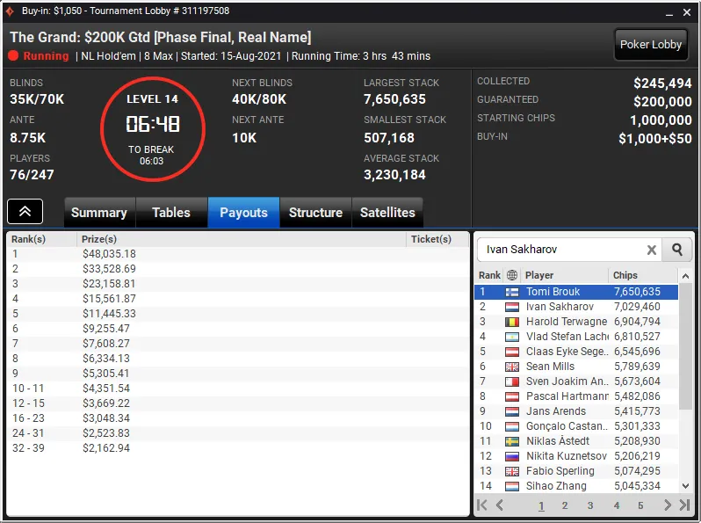Clear the player search field
The image size is (701, 523).
pos(652,251)
